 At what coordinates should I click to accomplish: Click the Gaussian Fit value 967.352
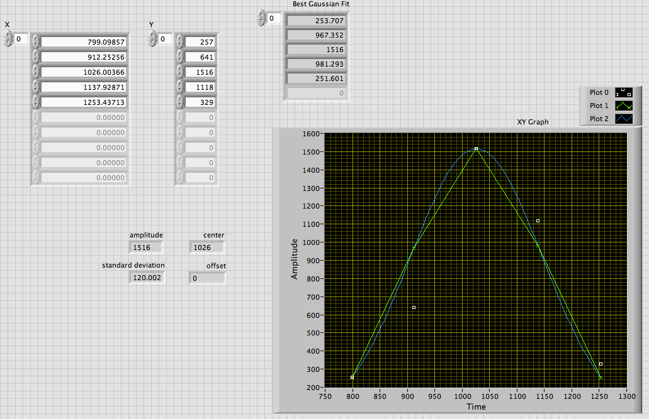pos(317,35)
